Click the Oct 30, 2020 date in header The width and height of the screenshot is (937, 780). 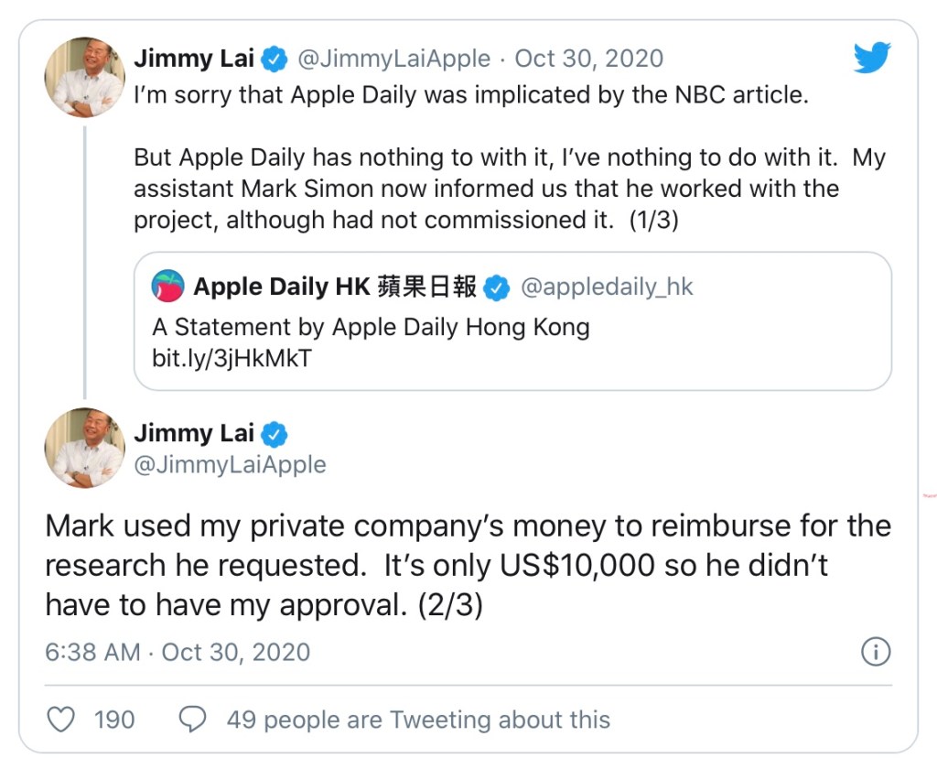(588, 60)
